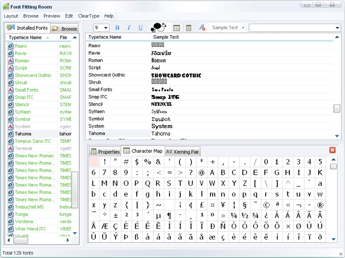
Task: Open the Edit menu
Action: pos(69,16)
